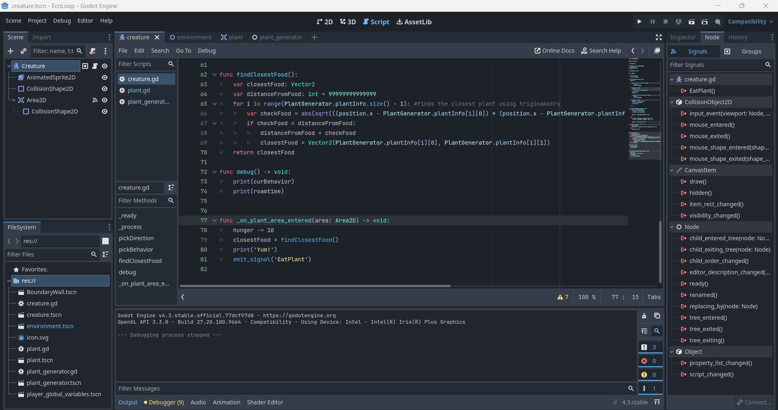Image resolution: width=778 pixels, height=410 pixels.
Task: Click the instance child scene link icon
Action: click(x=24, y=51)
